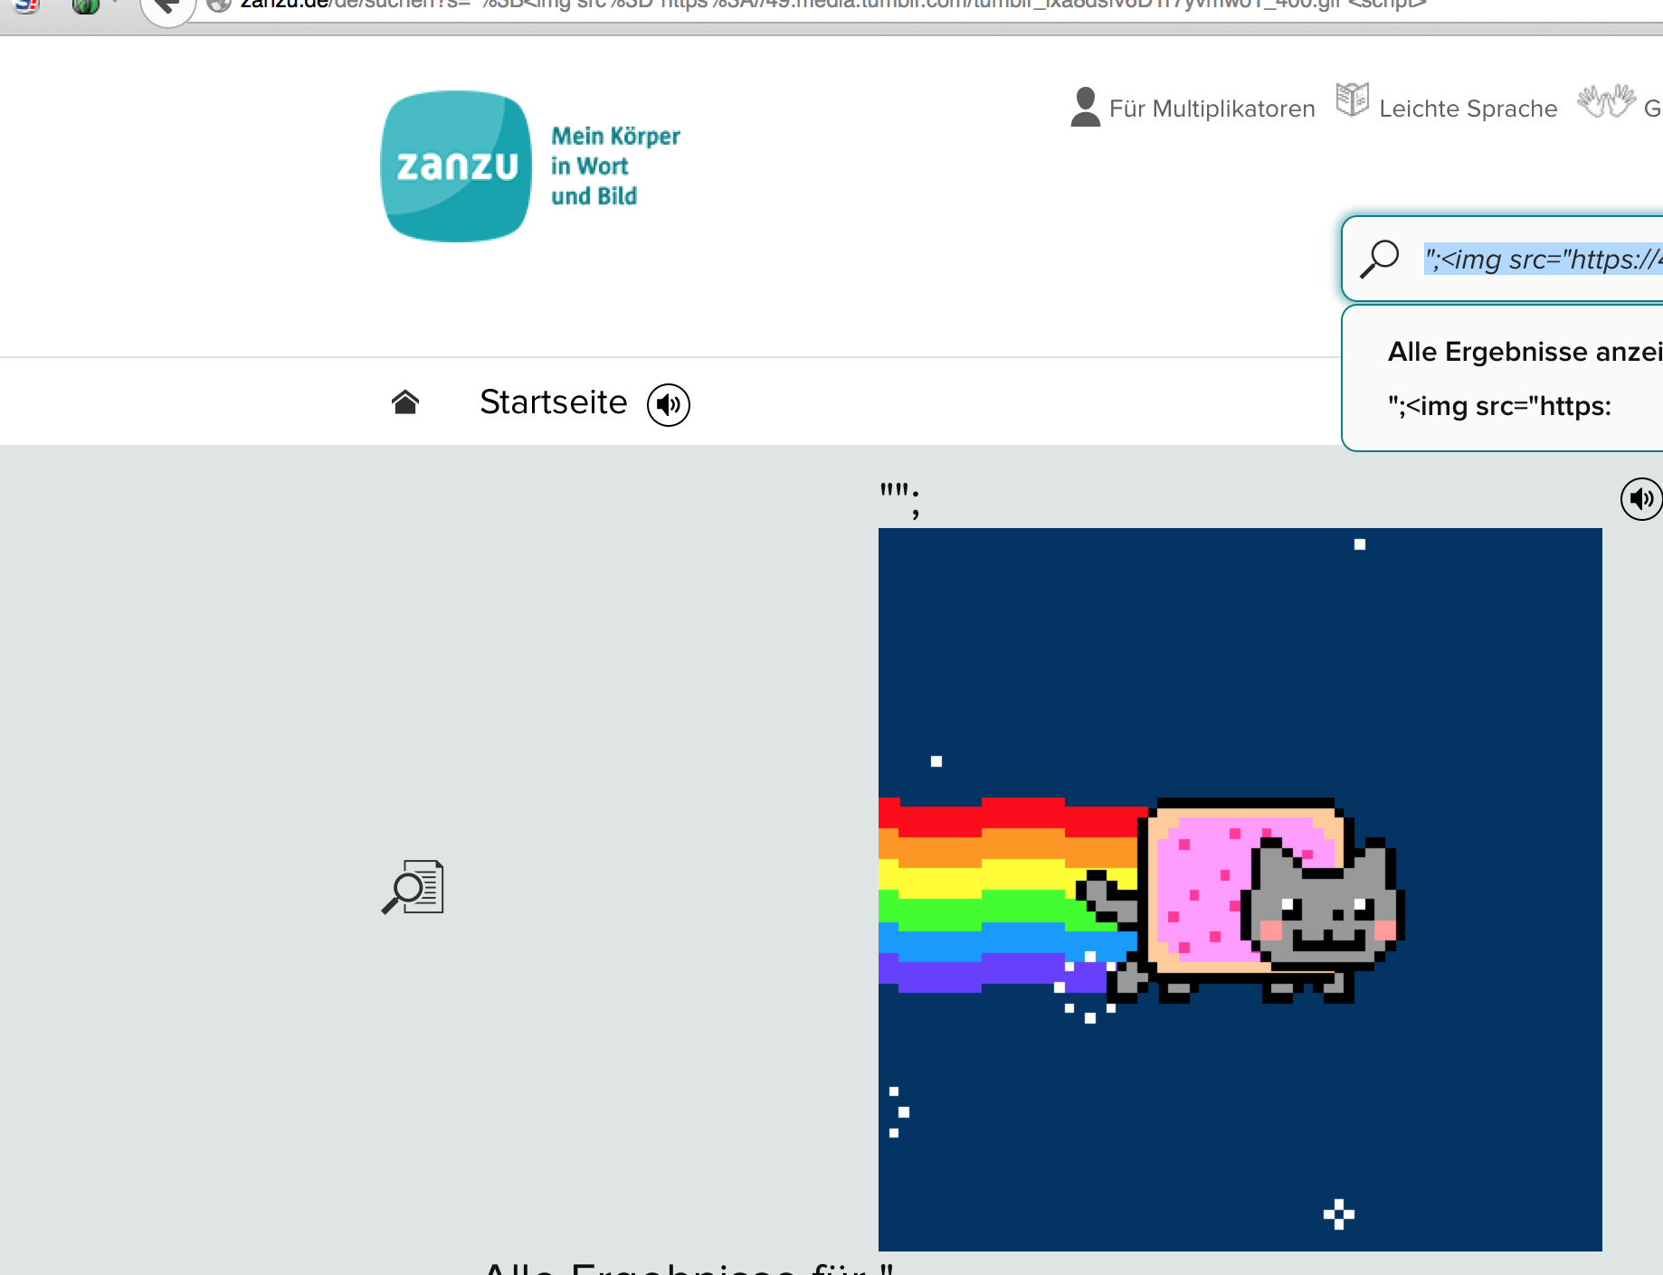Click the person icon beside Für Multiplikatoren
1663x1275 pixels.
coord(1085,108)
